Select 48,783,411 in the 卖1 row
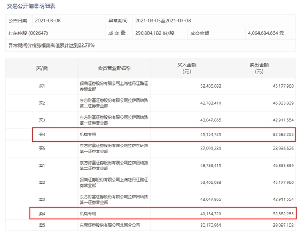Viewport: 298px width, 233px height. tap(210, 166)
